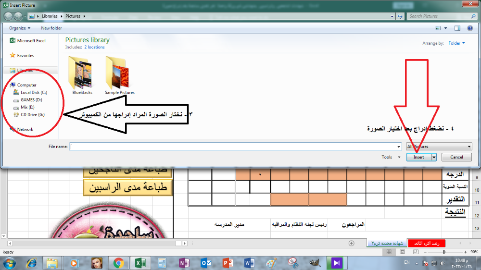Click the Back navigation arrow in dialog

point(8,16)
